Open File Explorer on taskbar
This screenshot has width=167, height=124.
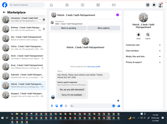pos(17,114)
